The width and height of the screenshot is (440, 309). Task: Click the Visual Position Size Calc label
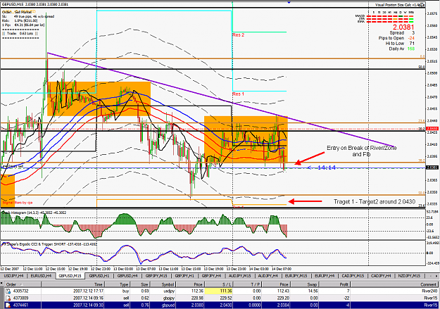coord(400,5)
